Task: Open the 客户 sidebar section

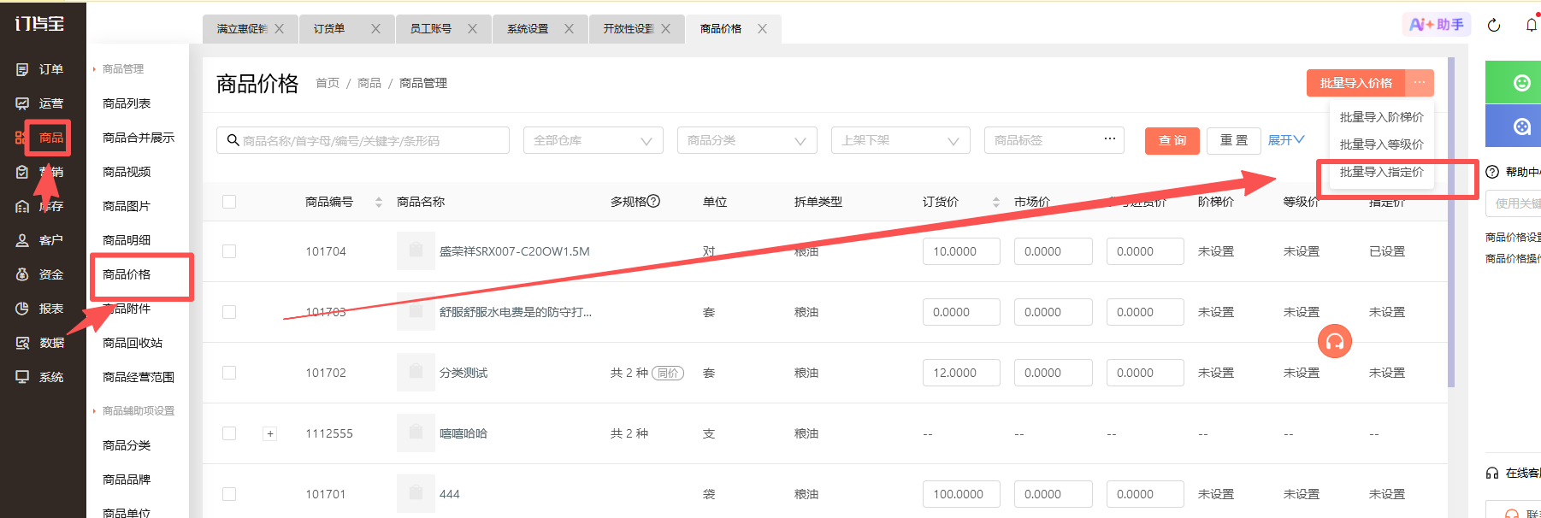Action: [x=40, y=240]
